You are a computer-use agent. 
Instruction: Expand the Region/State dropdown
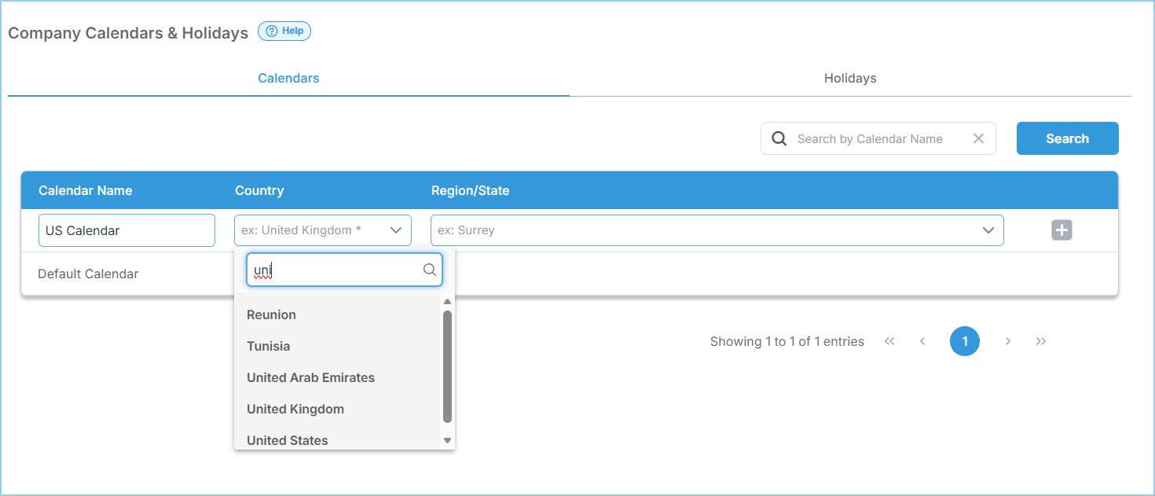tap(988, 230)
